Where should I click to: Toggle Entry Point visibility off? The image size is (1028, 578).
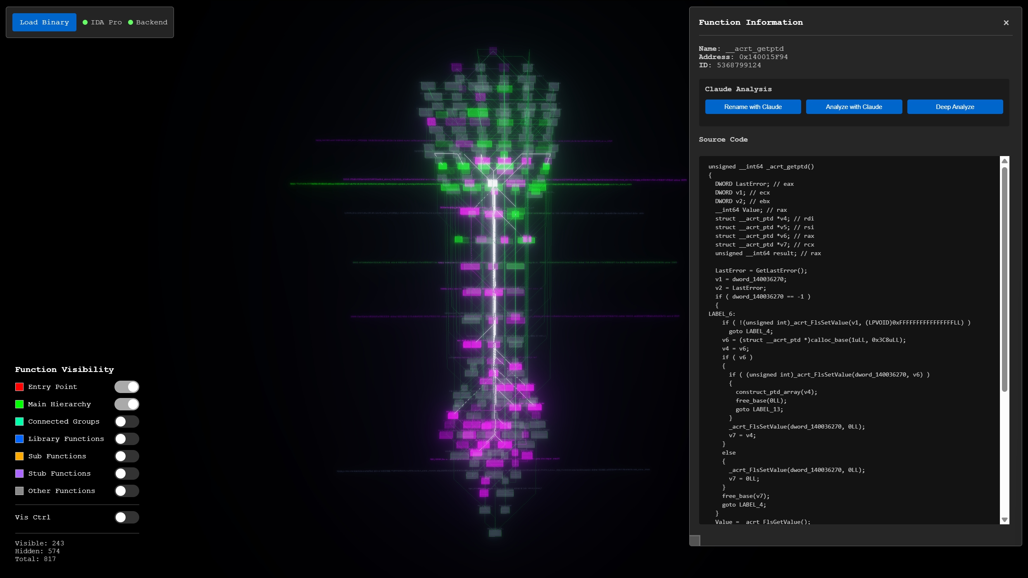127,387
